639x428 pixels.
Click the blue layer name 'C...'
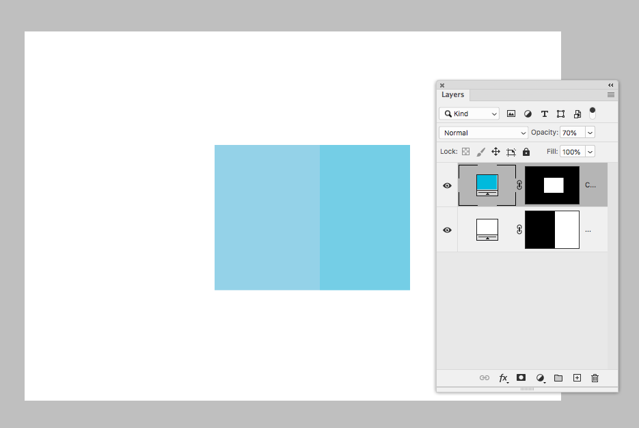(x=590, y=185)
